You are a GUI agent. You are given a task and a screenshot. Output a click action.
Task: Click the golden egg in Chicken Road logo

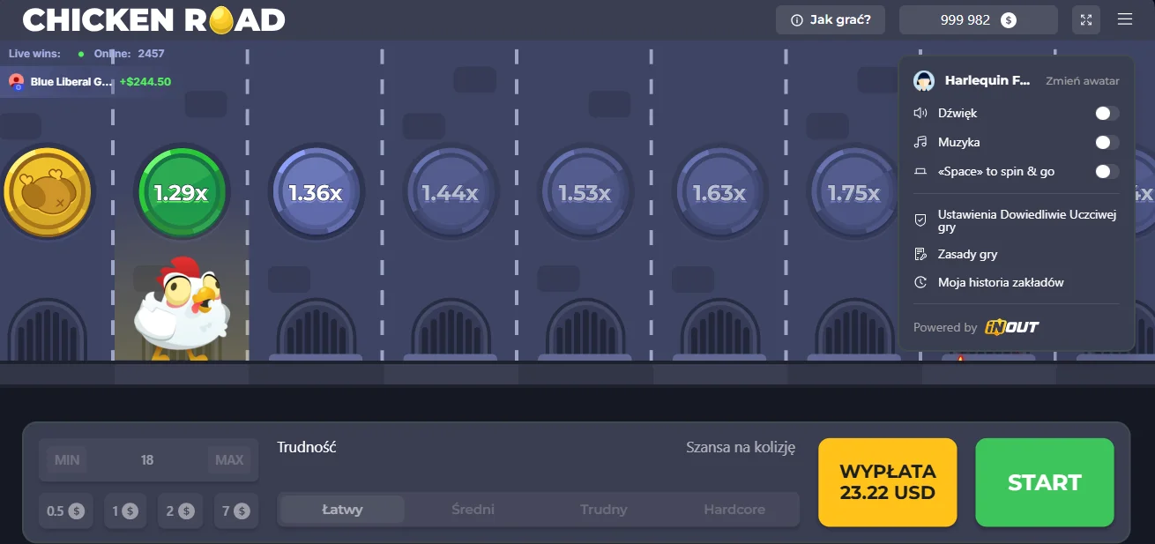(x=220, y=19)
